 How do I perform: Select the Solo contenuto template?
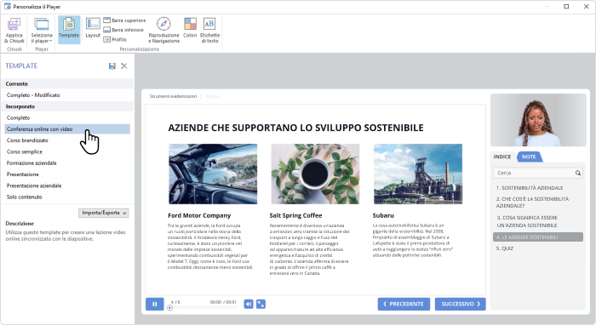(67, 197)
